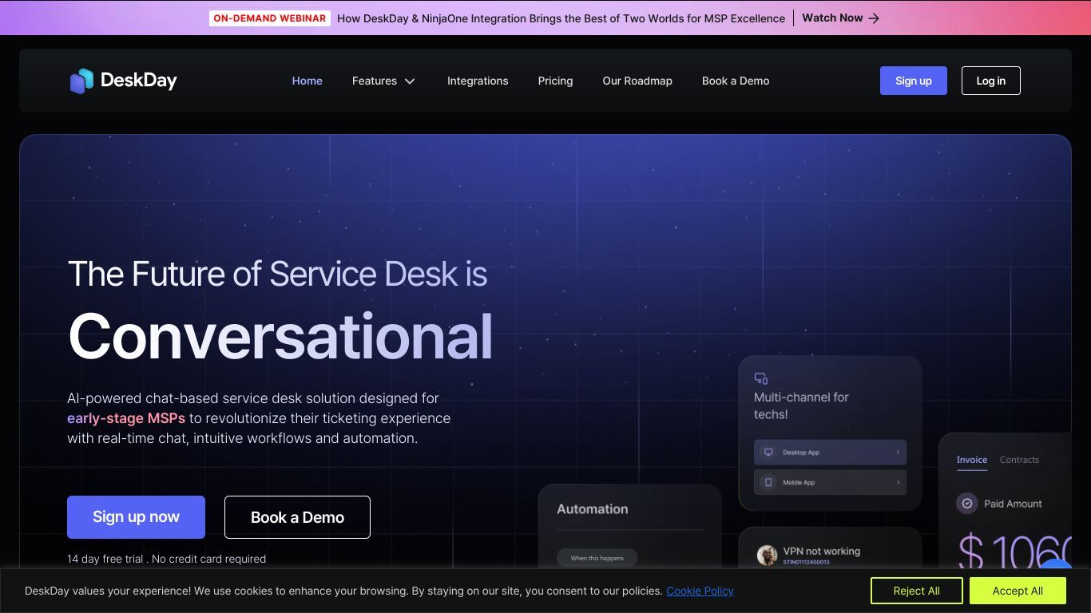This screenshot has width=1091, height=613.
Task: Accept all cookies
Action: [1018, 591]
